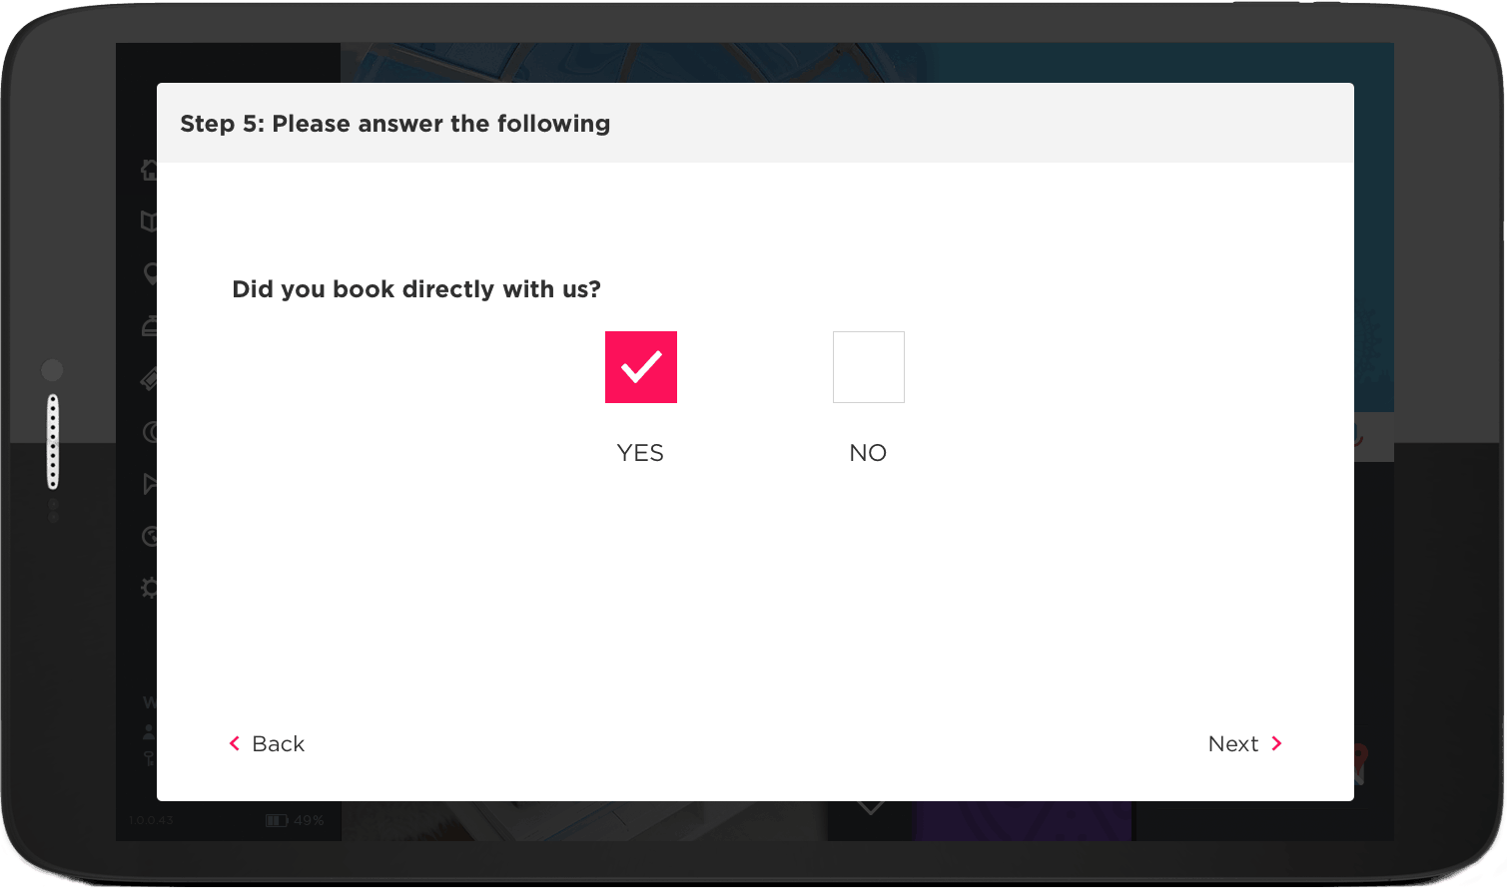
Task: Check the empty NO box
Action: coord(869,367)
